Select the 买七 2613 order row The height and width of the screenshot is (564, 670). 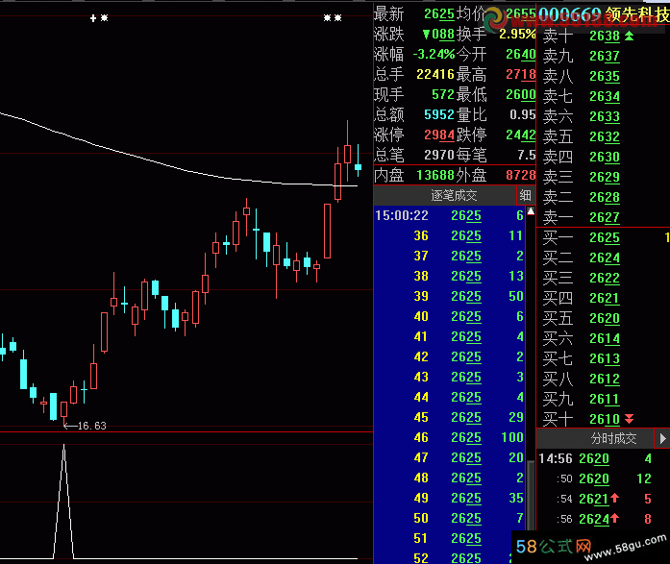(603, 358)
